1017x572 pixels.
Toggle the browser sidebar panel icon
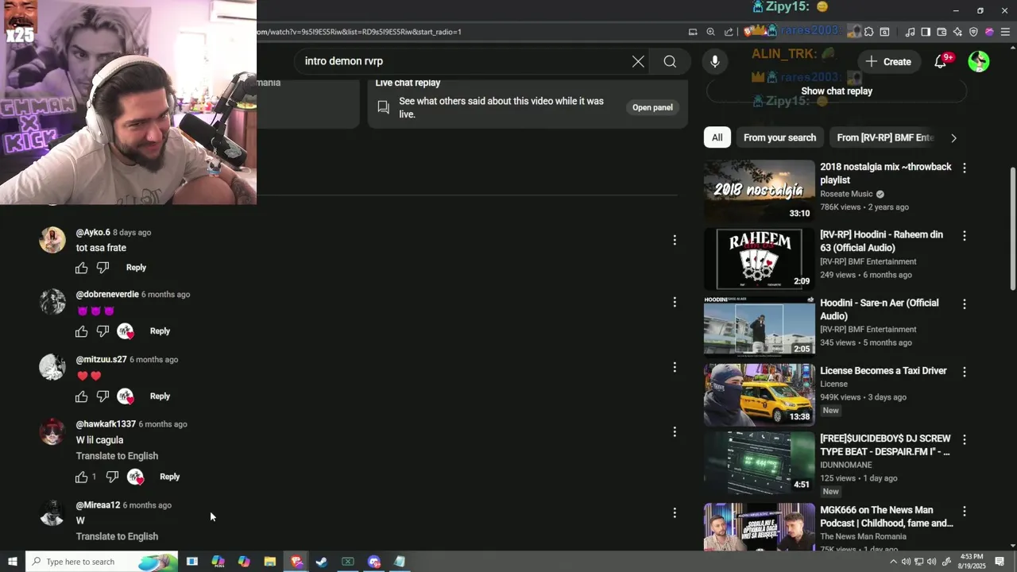coord(926,32)
